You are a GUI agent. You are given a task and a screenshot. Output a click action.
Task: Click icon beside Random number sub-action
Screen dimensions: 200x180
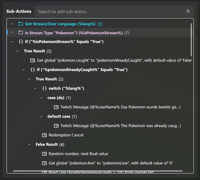(44, 154)
